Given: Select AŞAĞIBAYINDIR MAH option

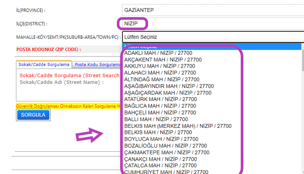Looking at the screenshot, I should pos(169,86).
